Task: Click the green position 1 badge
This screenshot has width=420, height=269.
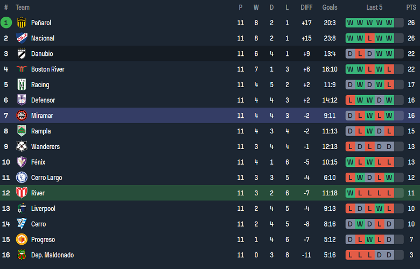Action: [6, 23]
